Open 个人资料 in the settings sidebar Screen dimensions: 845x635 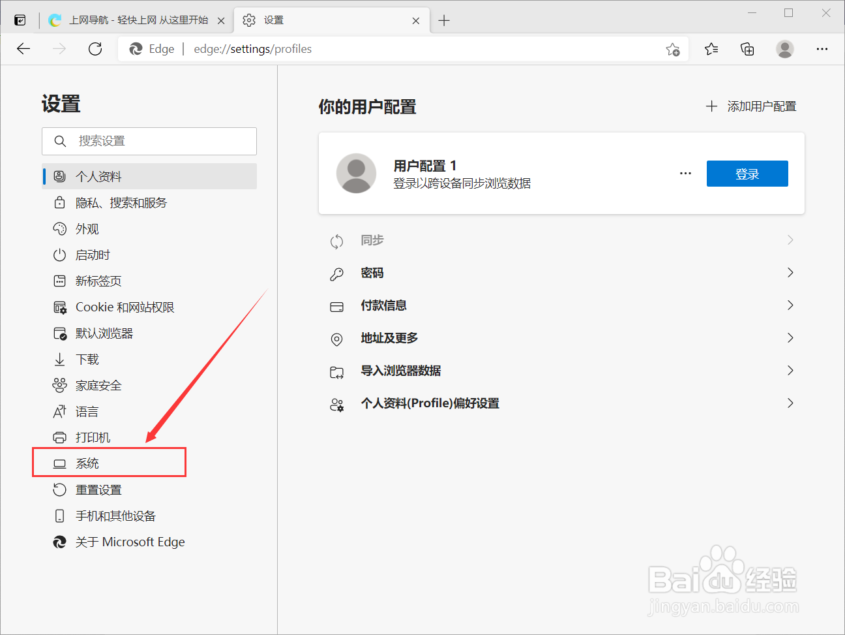(149, 176)
